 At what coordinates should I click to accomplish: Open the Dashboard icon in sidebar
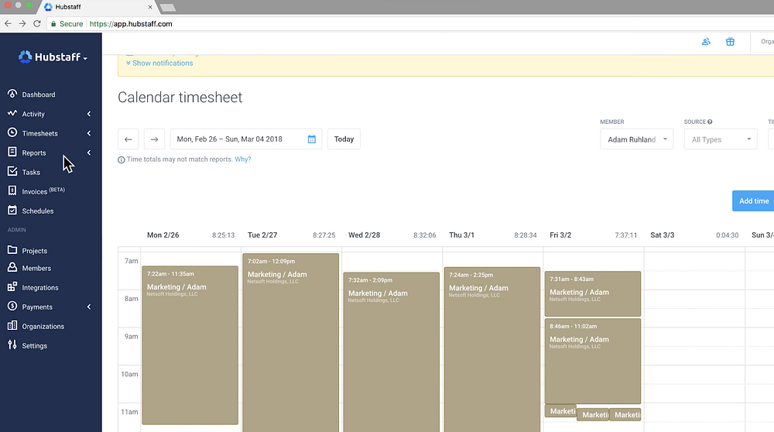coord(12,94)
